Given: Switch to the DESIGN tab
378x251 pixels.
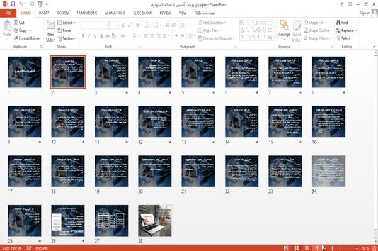Looking at the screenshot, I should point(63,13).
